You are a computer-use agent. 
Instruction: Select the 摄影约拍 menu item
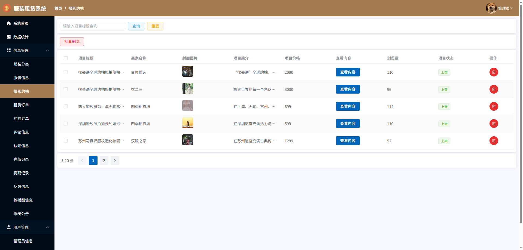tap(27, 91)
